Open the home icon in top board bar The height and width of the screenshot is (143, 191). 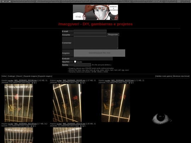(3, 1)
